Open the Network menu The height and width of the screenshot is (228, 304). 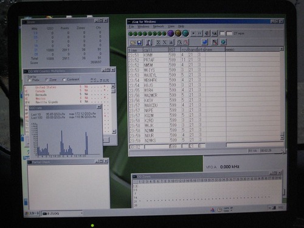158,26
